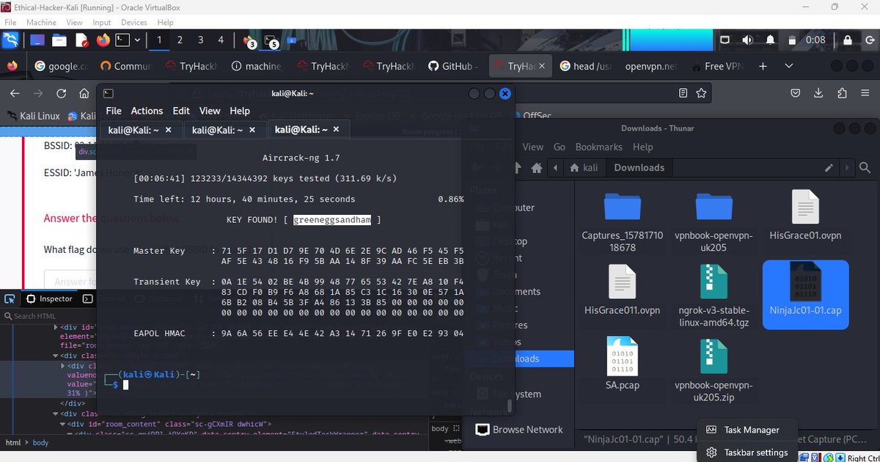Click Firefox taskbar group with badge 3

(x=249, y=40)
